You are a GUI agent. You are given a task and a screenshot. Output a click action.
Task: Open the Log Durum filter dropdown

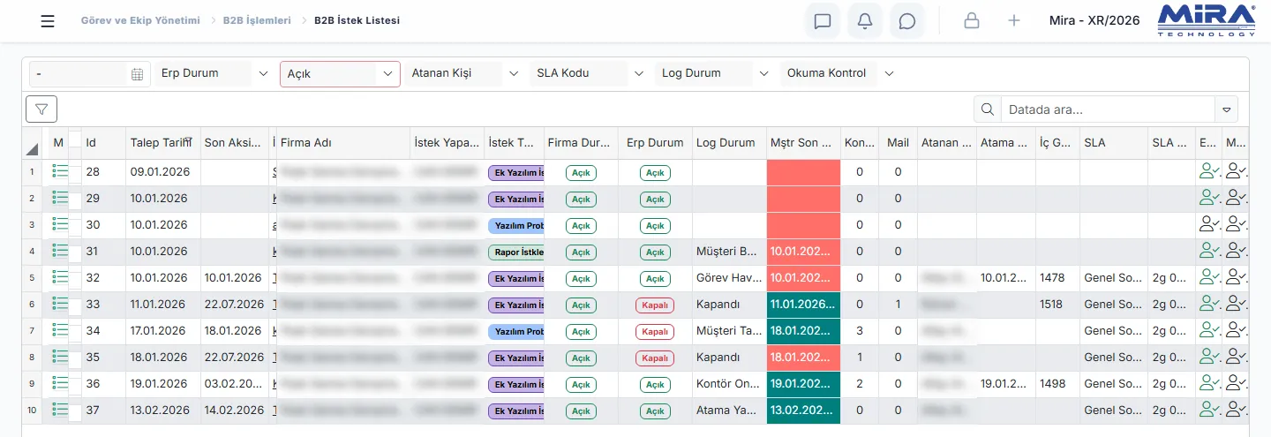pos(716,73)
